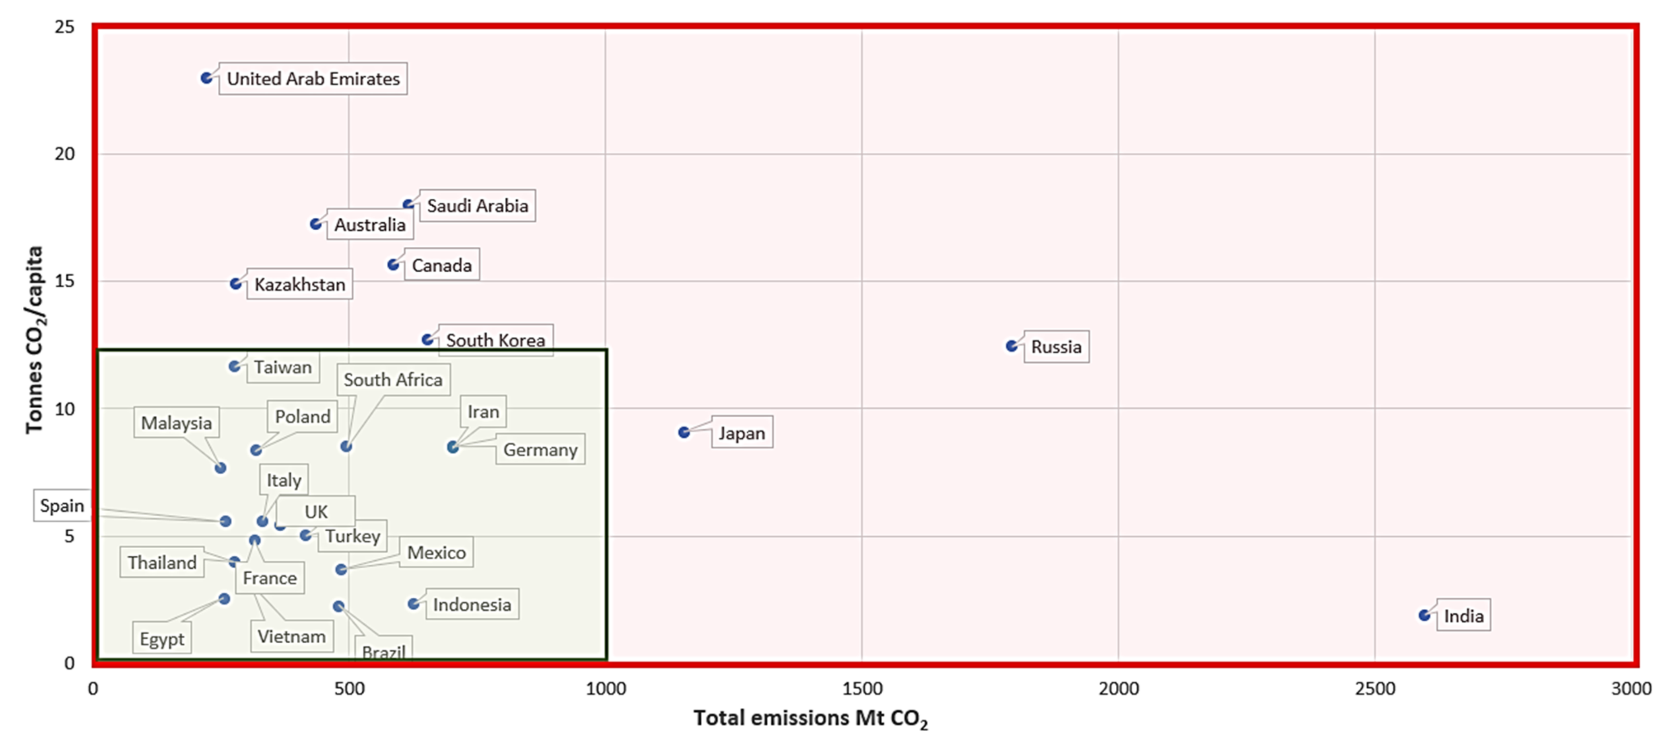This screenshot has height=746, width=1673.
Task: Click the South Korea label
Action: point(495,339)
